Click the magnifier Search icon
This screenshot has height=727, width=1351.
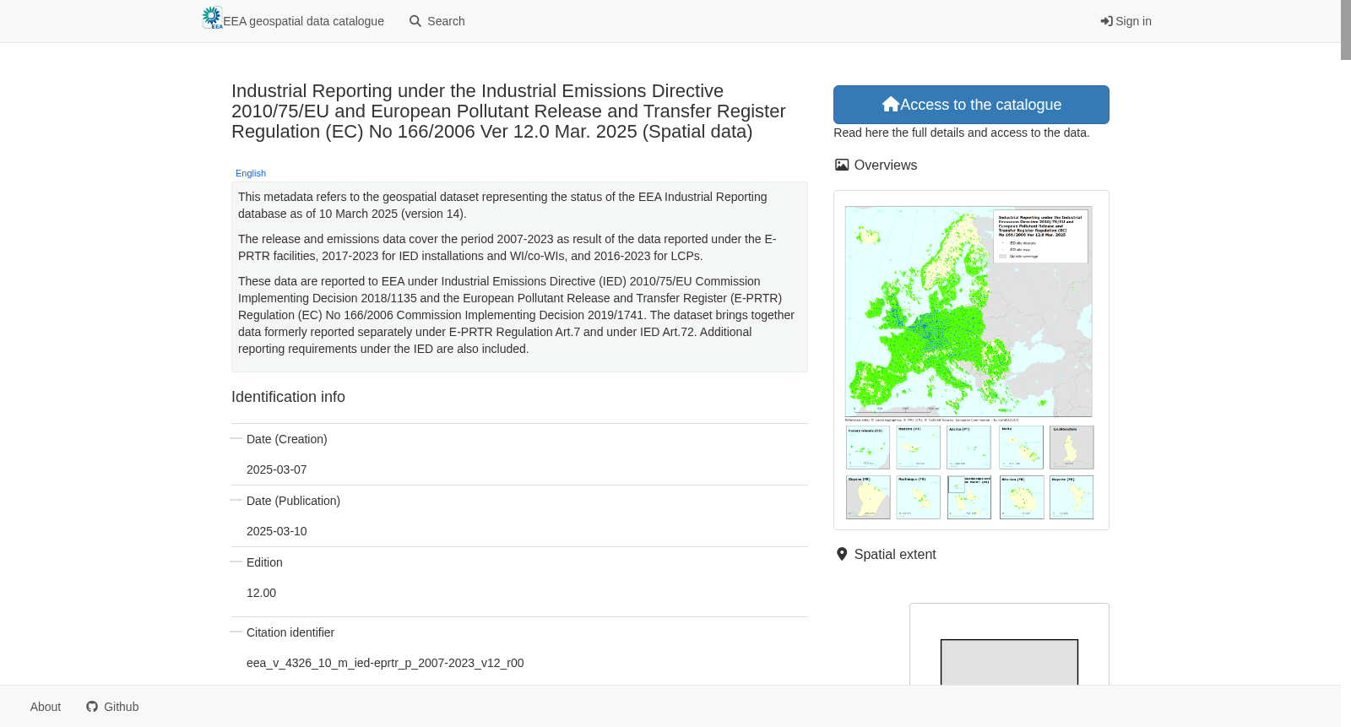point(415,21)
